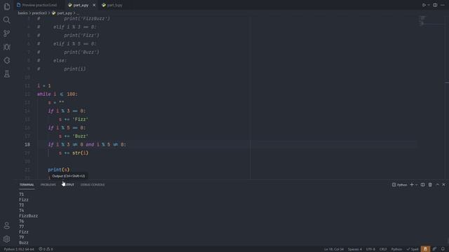Split the editor to the right
The image size is (449, 252).
pos(435,5)
